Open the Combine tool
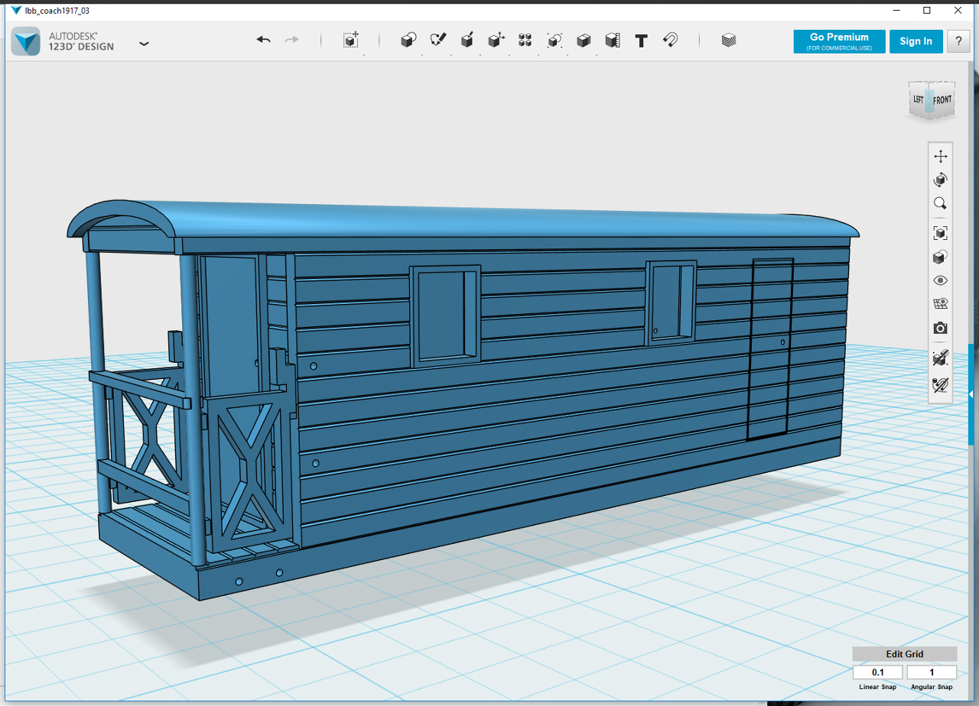This screenshot has width=979, height=706. tap(584, 40)
